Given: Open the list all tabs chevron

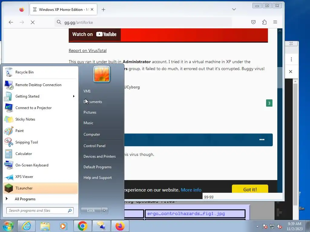Looking at the screenshot, I should pyautogui.click(x=234, y=9).
